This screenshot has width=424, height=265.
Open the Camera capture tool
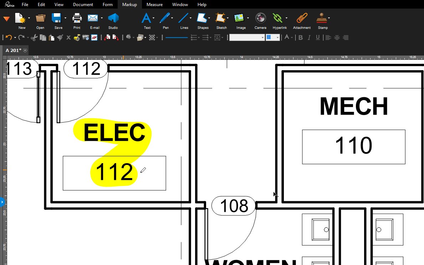260,19
